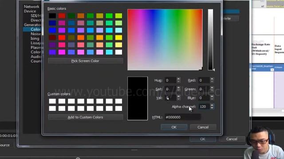Decrease Red value with down arrow
This screenshot has height=159, width=284.
[x=212, y=82]
